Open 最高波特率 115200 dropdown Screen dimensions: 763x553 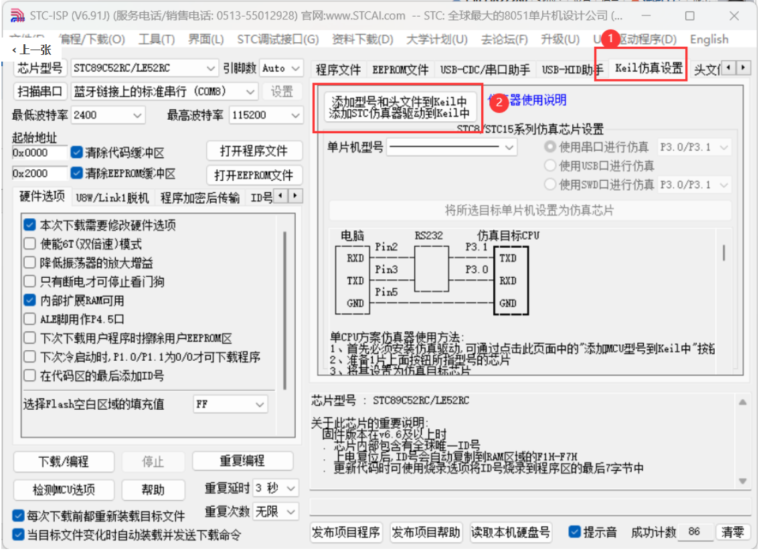coord(266,116)
